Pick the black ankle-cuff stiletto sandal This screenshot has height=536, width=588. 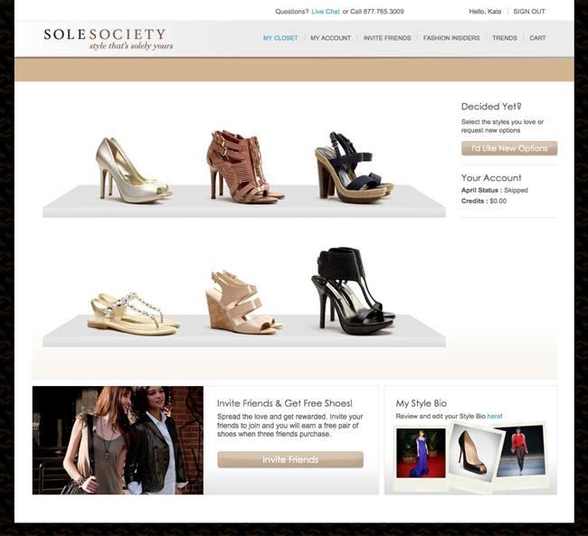point(353,291)
